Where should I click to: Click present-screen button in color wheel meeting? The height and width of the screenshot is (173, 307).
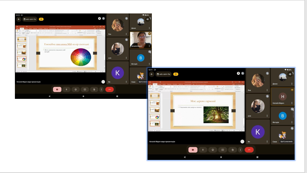point(85,89)
